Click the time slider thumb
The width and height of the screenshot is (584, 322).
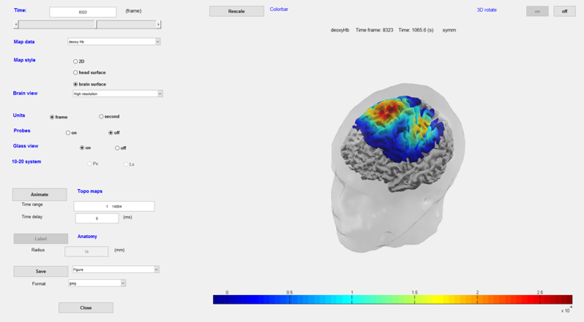(96, 25)
